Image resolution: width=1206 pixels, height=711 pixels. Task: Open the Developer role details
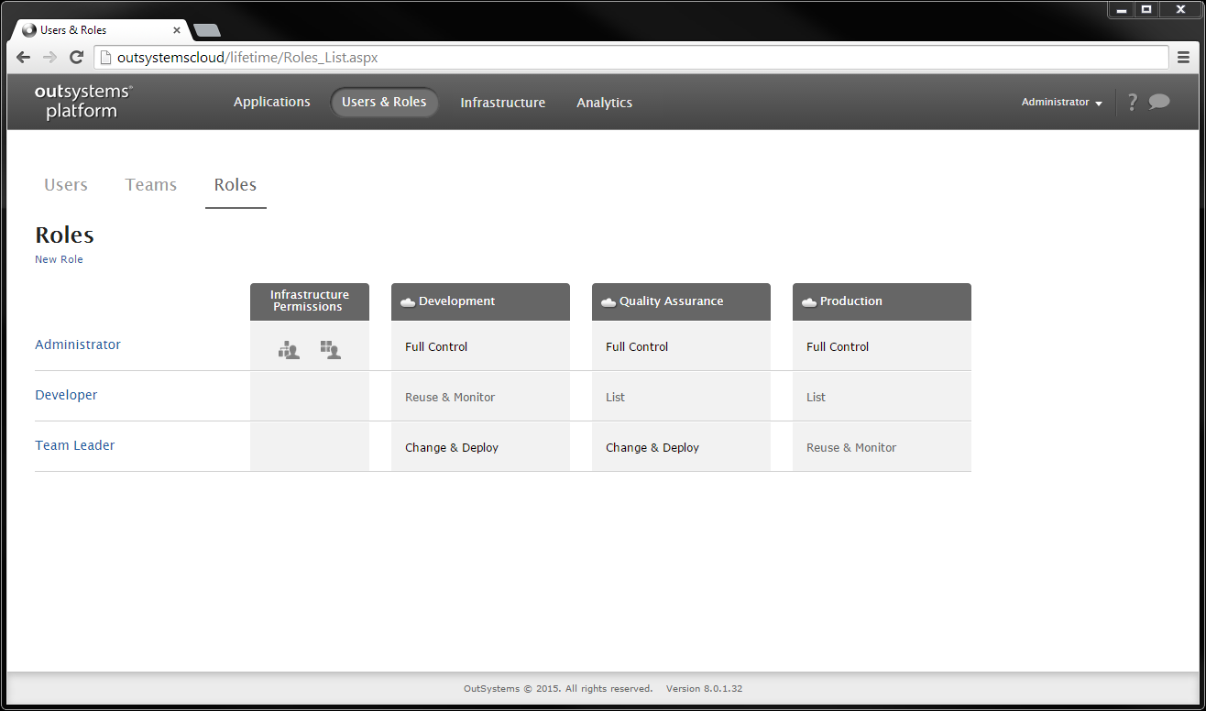point(66,394)
